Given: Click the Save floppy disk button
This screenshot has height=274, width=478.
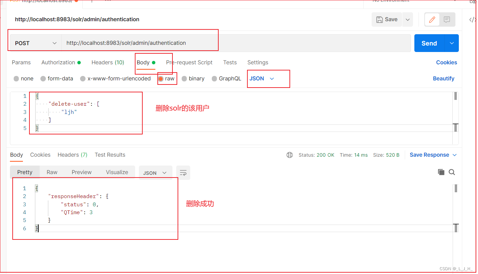Looking at the screenshot, I should pyautogui.click(x=387, y=19).
